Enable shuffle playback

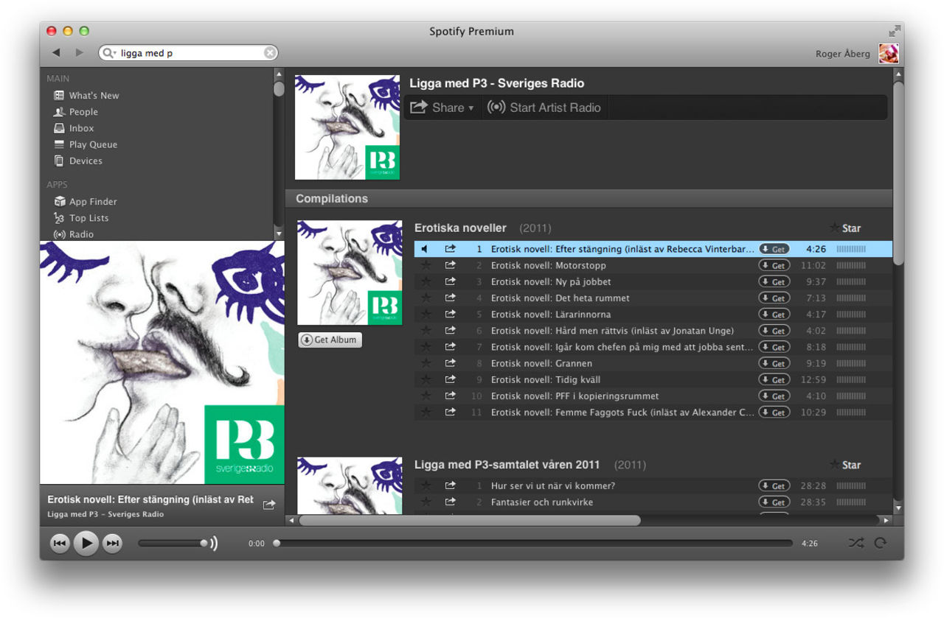[856, 543]
